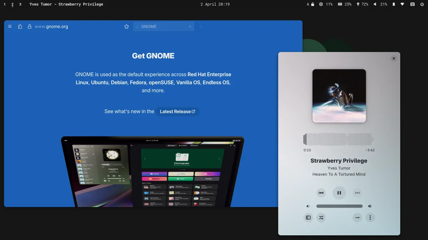This screenshot has height=240, width=428.
Task: Click the battery status icon
Action: [x=394, y=4]
